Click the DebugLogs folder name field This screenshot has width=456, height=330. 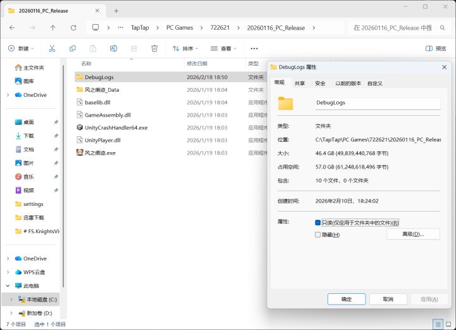(x=377, y=103)
